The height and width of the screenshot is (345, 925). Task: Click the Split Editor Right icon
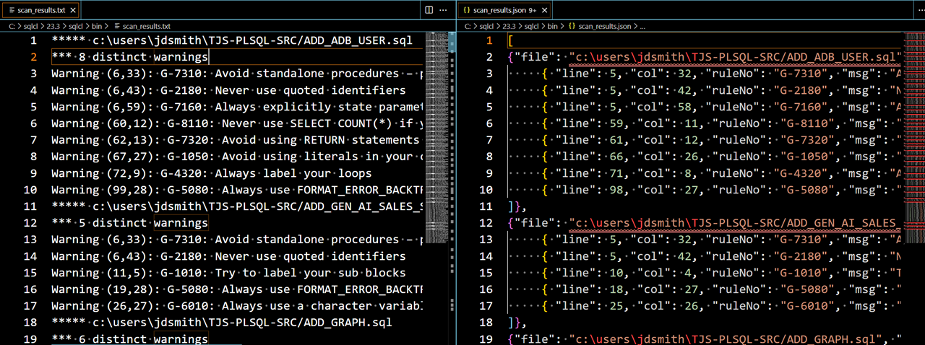[429, 10]
